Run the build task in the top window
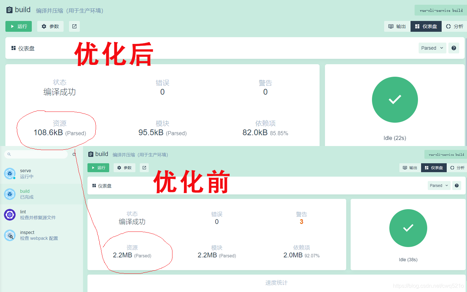The image size is (467, 292). coord(19,26)
